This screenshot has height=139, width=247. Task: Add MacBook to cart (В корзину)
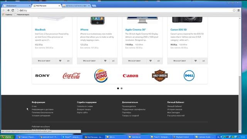[44, 61]
